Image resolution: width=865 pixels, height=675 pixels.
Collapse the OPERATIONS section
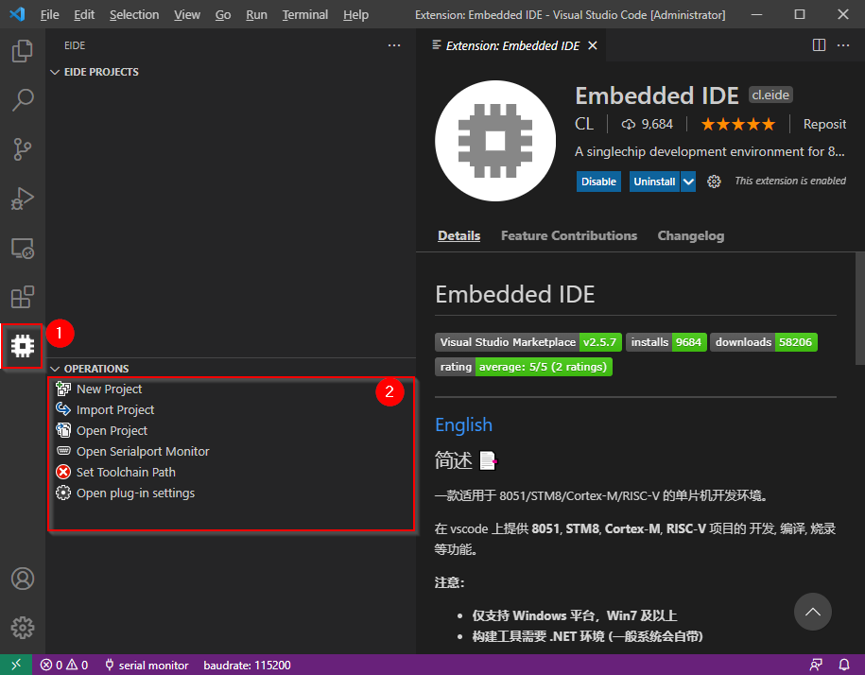55,369
